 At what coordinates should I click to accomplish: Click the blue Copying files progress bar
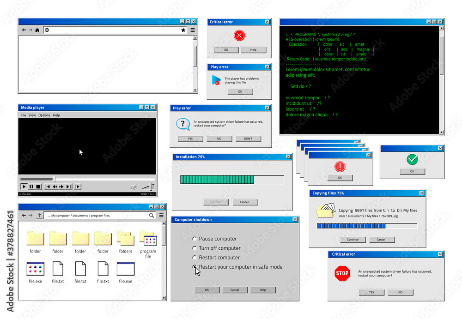[367, 226]
